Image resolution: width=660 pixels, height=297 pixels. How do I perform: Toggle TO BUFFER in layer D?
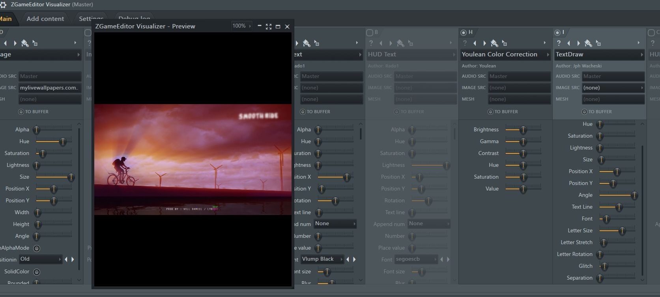(x=21, y=112)
